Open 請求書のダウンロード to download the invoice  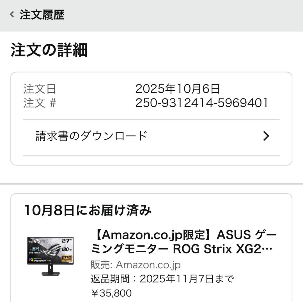[x=90, y=136]
